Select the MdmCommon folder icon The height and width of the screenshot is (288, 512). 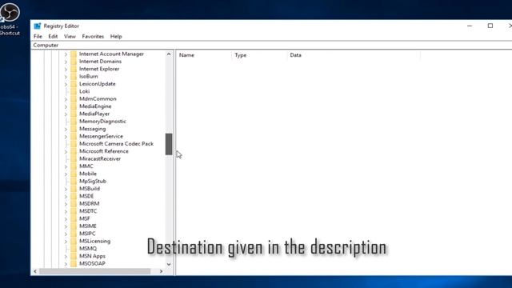click(x=74, y=99)
